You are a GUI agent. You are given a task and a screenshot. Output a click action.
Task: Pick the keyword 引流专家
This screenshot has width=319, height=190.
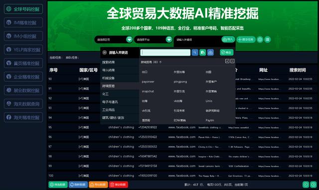[179, 111]
